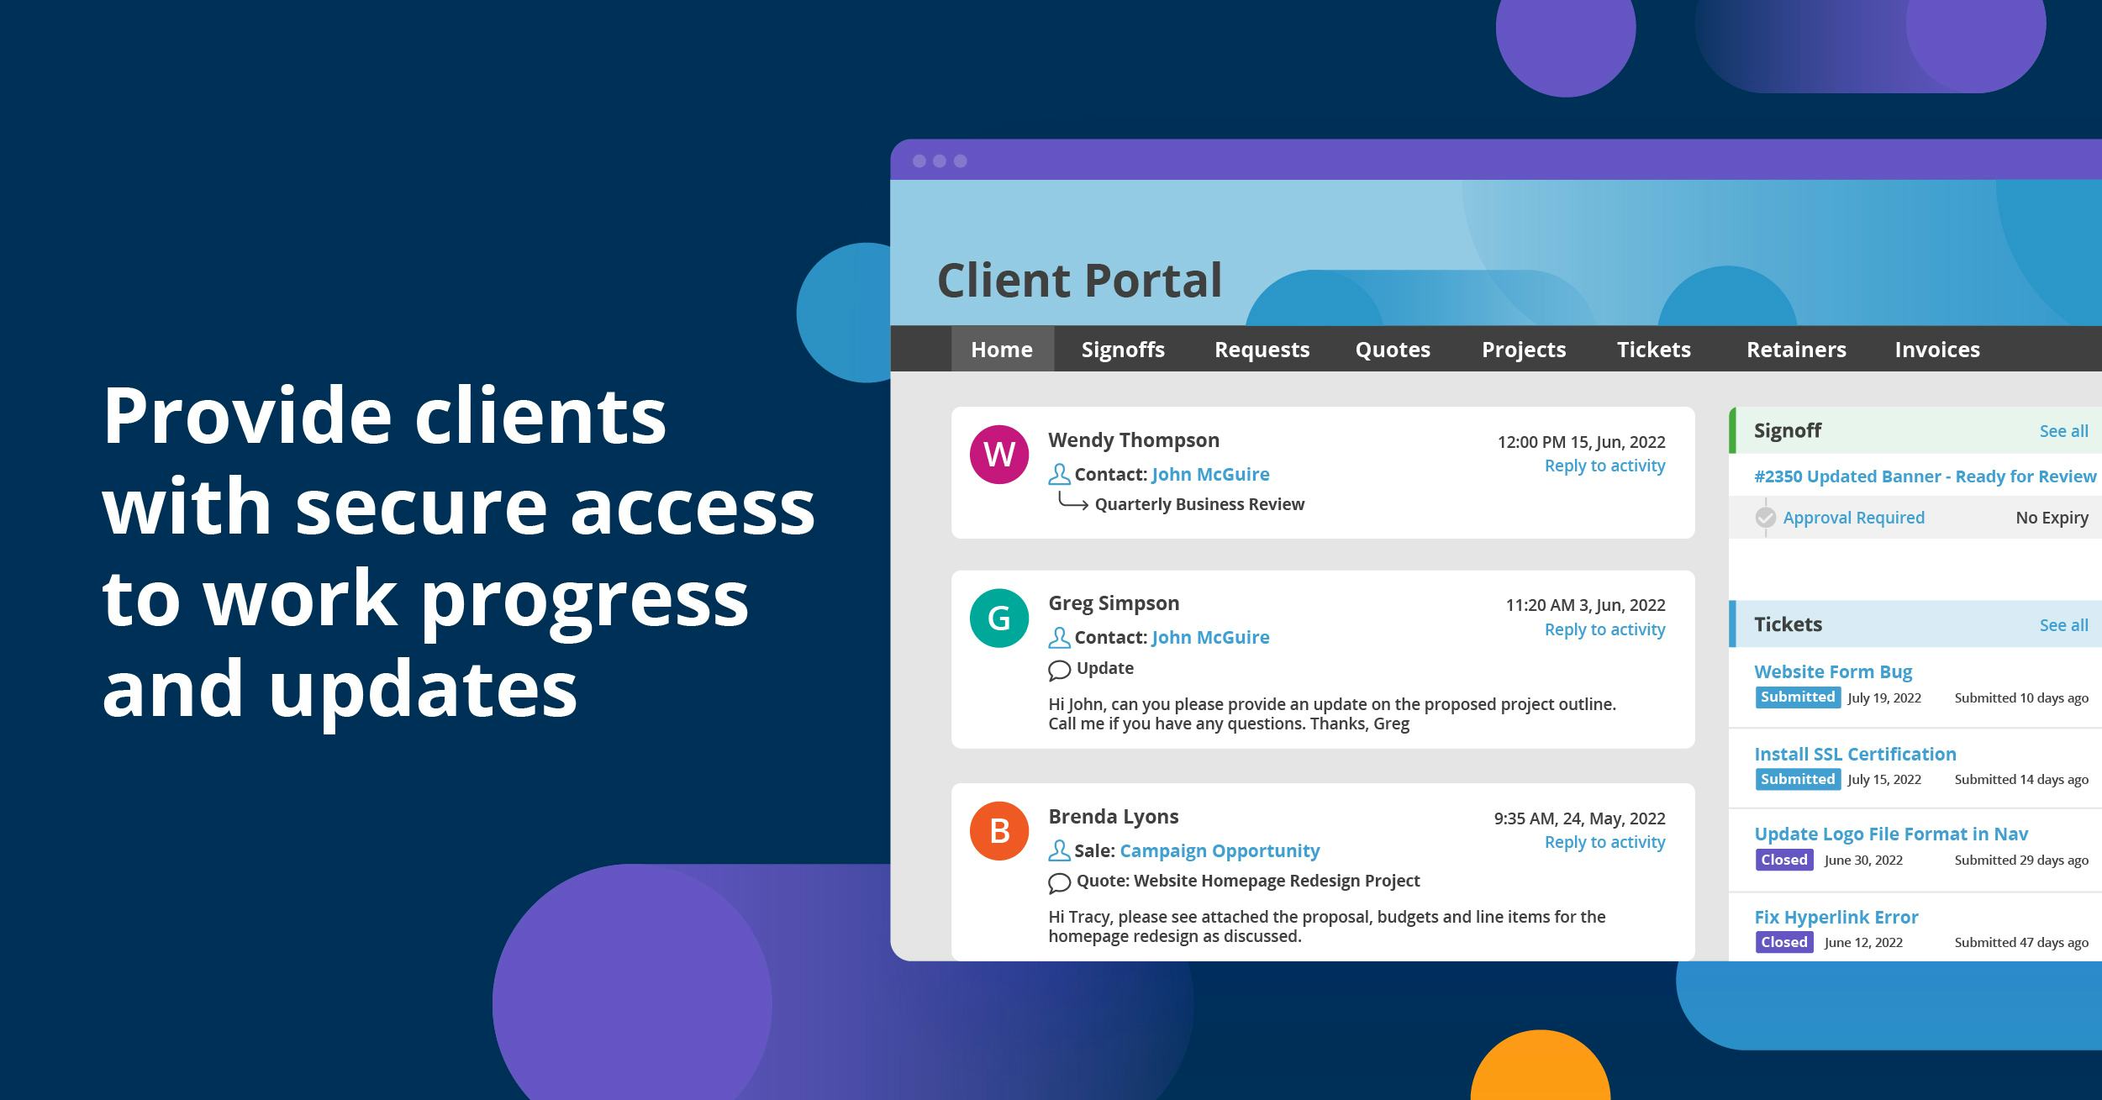Click speech bubble icon beside Quote

(x=1059, y=882)
